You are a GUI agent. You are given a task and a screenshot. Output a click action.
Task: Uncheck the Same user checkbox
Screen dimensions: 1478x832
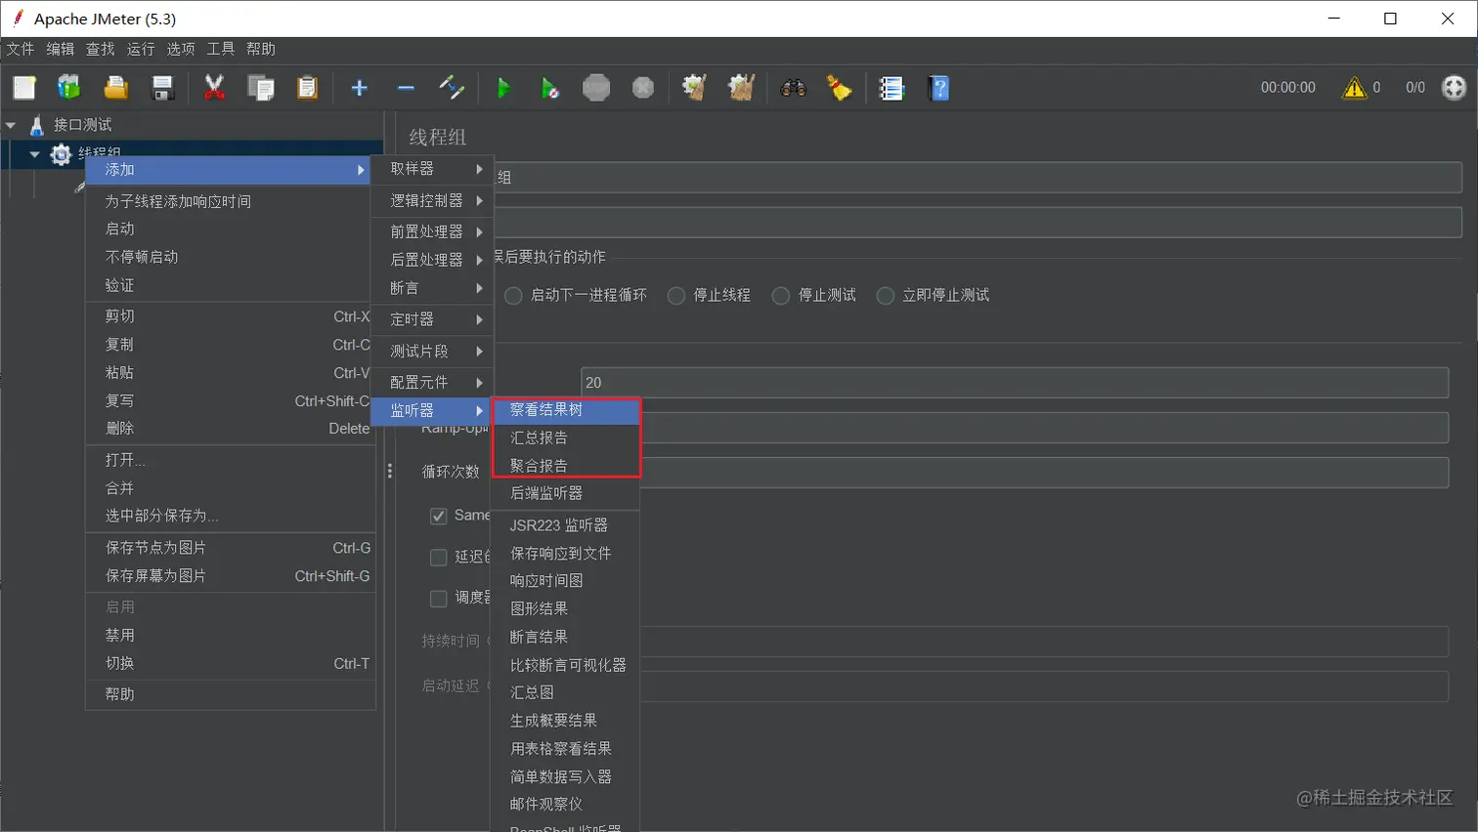[439, 516]
